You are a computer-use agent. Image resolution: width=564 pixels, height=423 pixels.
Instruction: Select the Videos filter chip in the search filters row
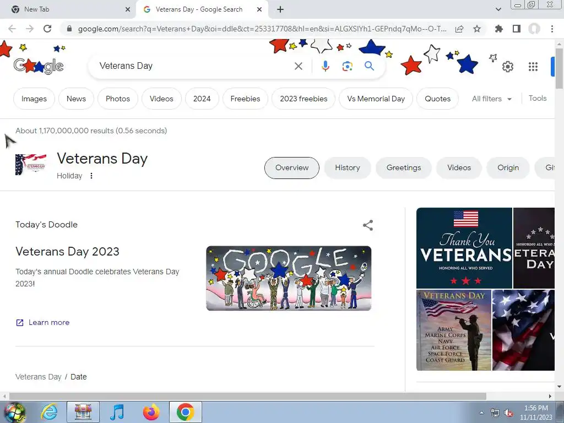coord(161,99)
